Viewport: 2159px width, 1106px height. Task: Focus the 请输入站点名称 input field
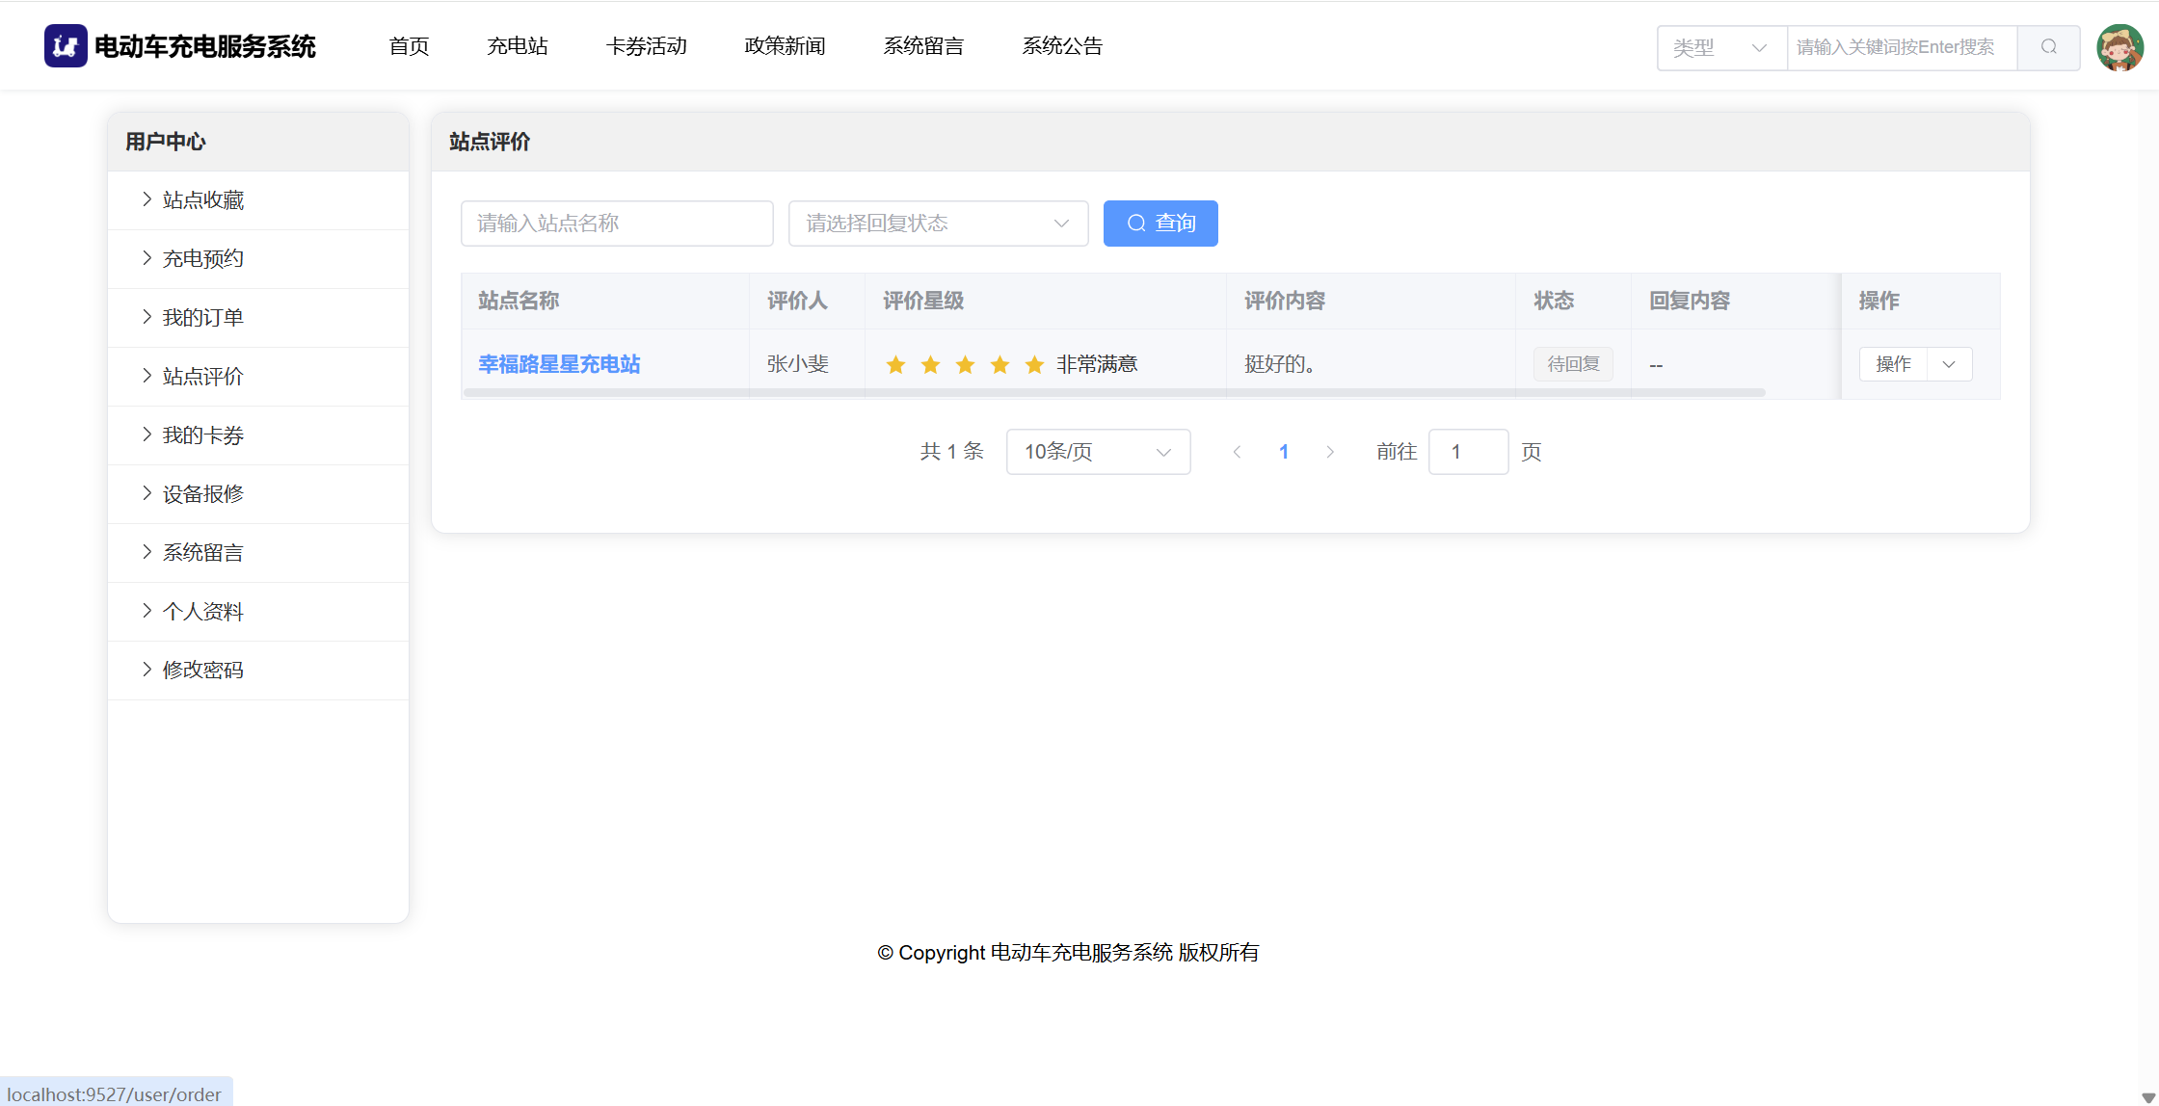(x=617, y=224)
